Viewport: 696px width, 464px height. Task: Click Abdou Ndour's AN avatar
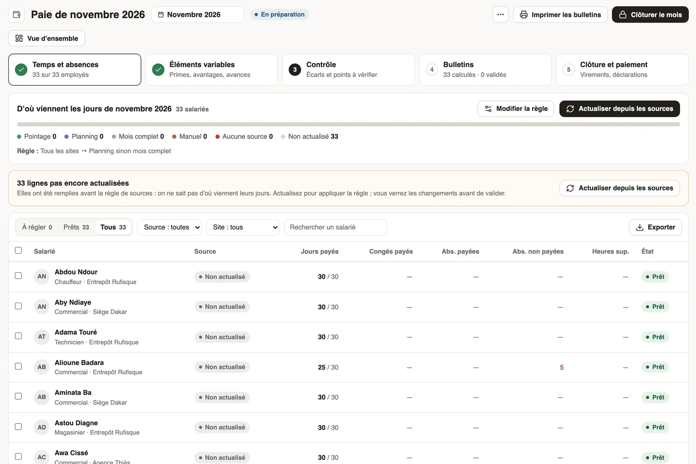(x=42, y=277)
